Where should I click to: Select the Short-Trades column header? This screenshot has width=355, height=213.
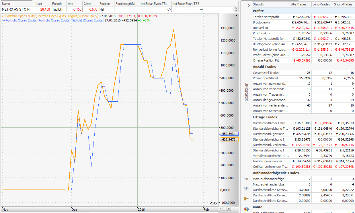point(343,4)
